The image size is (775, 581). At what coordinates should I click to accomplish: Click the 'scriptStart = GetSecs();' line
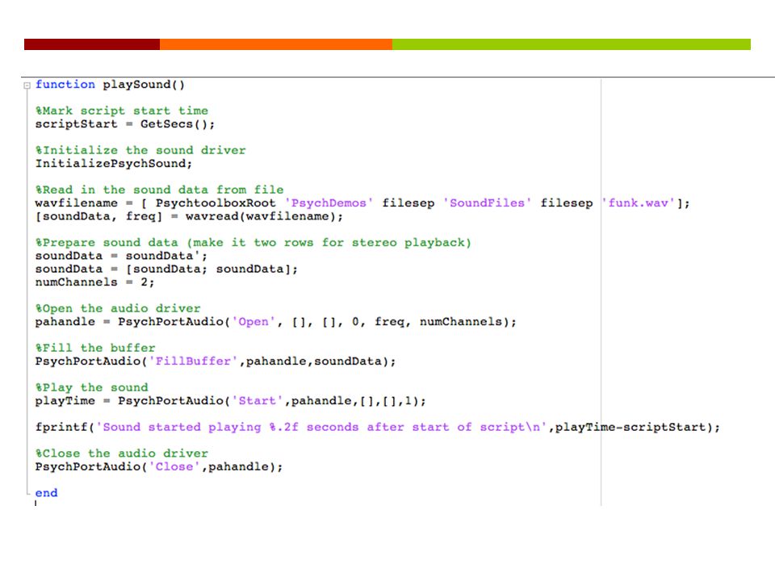(x=125, y=124)
